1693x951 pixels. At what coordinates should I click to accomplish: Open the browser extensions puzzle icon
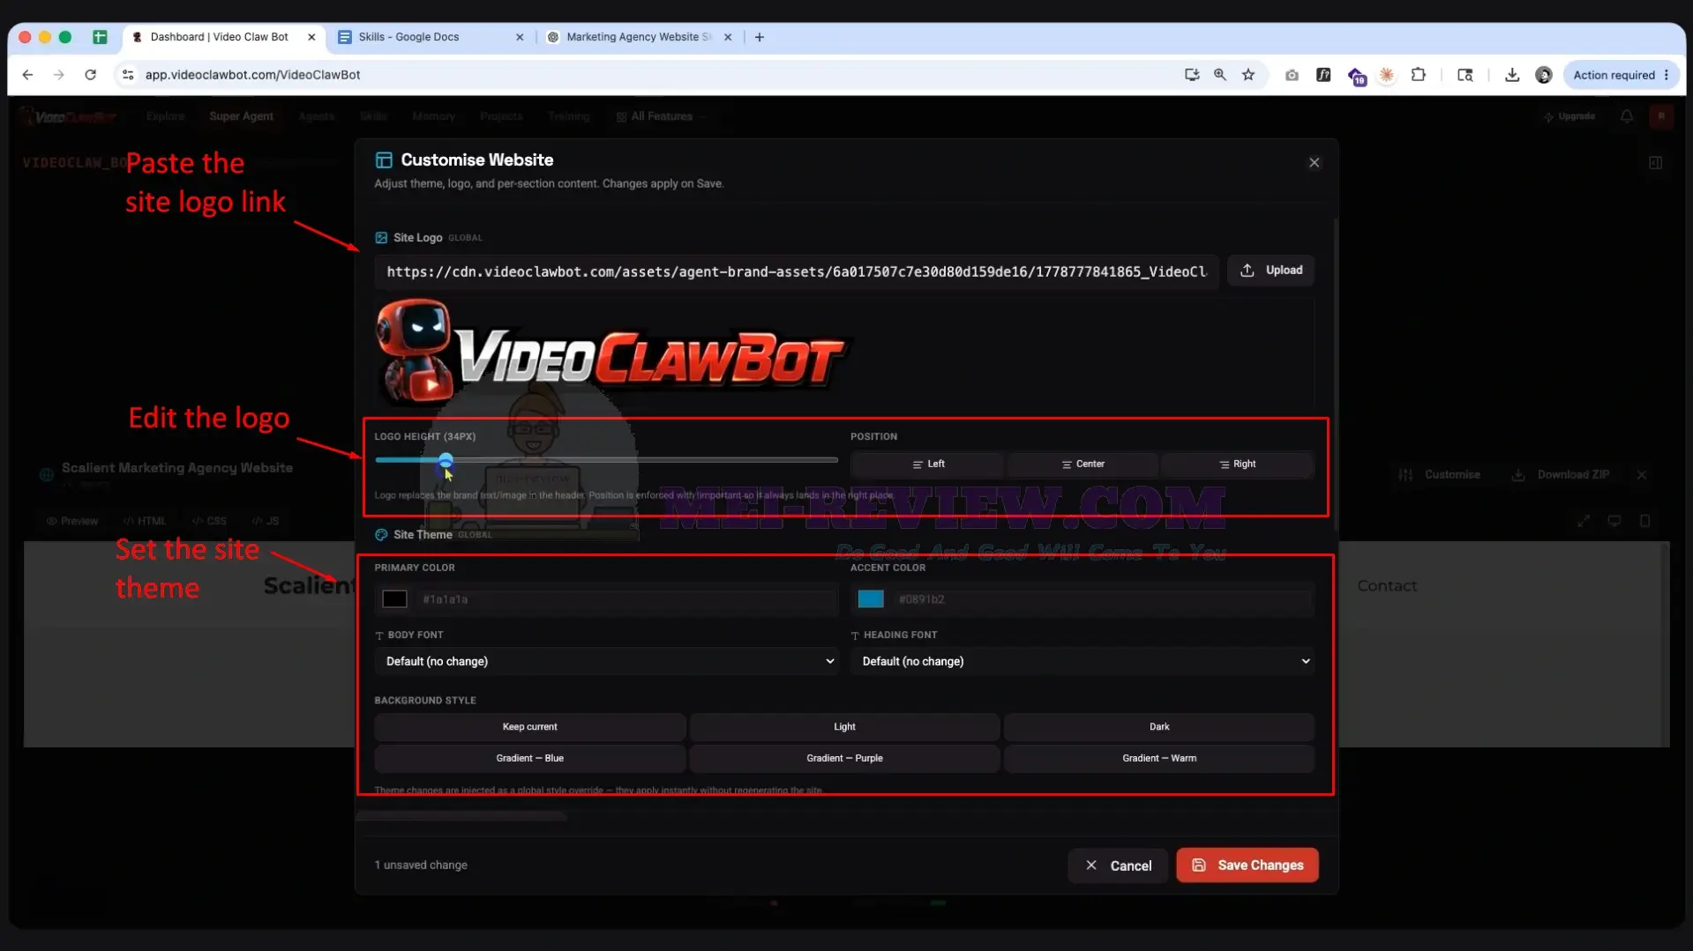(1419, 75)
